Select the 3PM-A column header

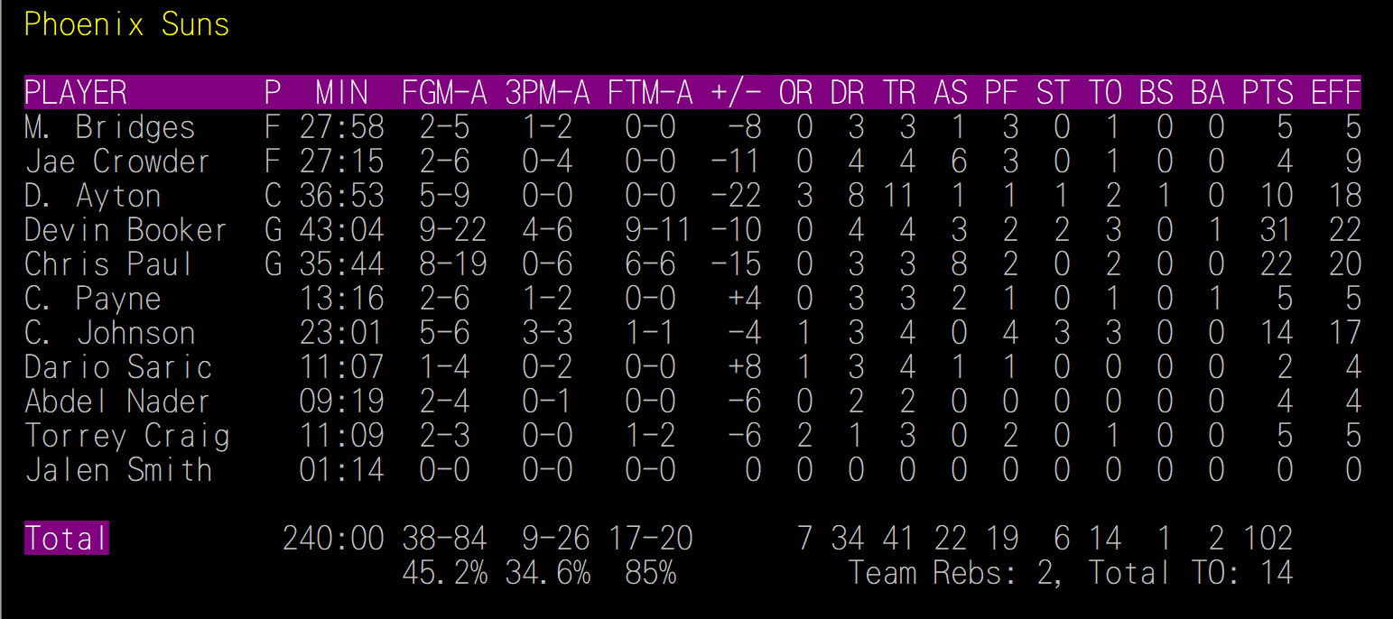tap(547, 92)
